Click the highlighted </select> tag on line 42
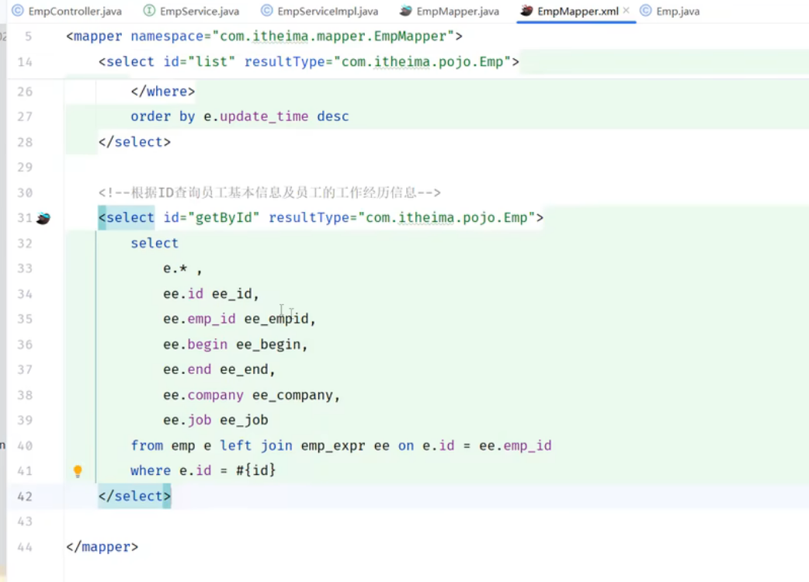 [x=134, y=496]
